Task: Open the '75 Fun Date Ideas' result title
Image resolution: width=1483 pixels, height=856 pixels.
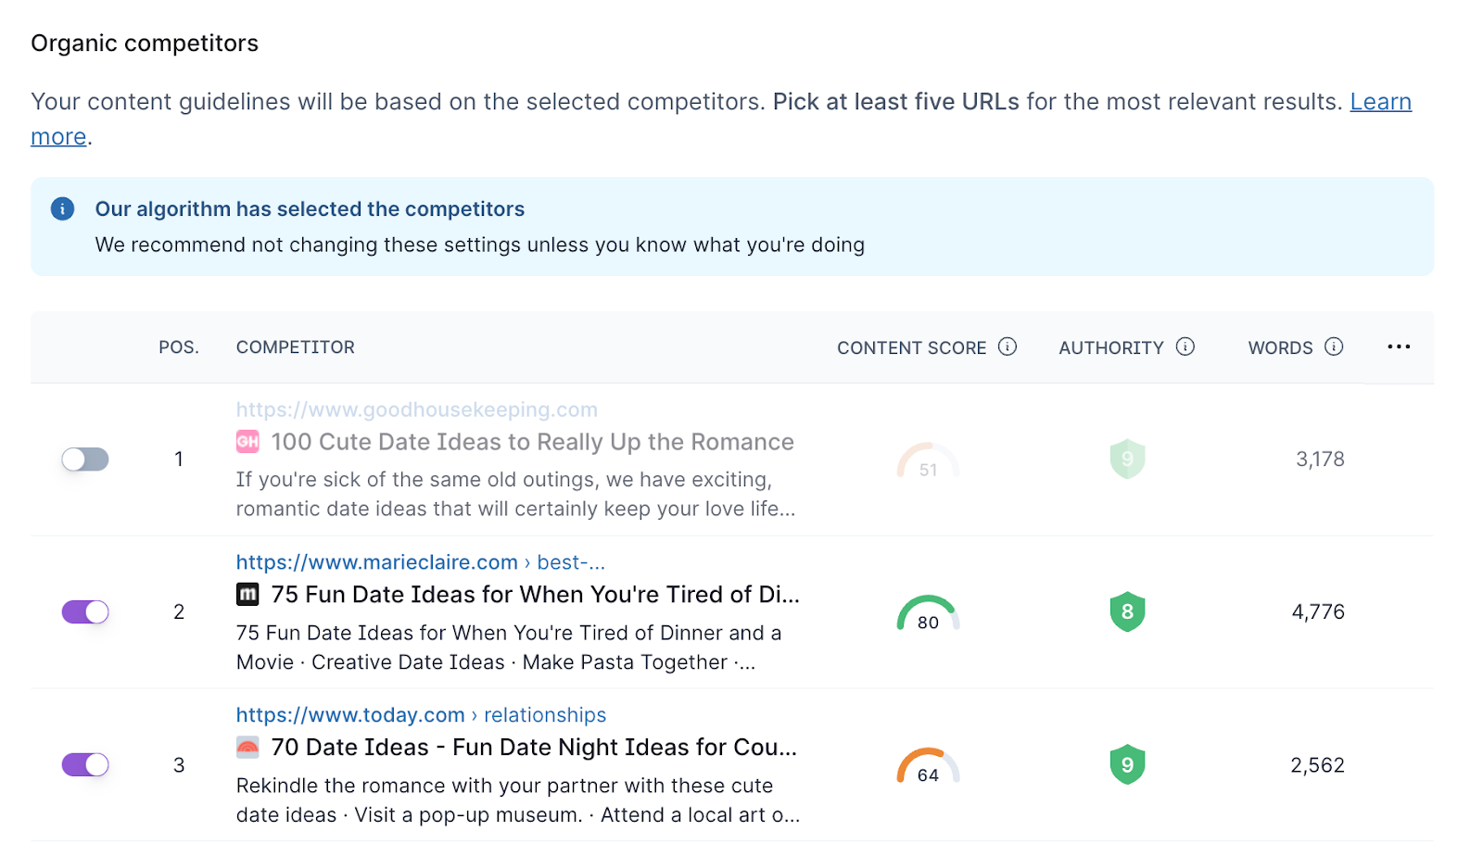Action: [535, 595]
